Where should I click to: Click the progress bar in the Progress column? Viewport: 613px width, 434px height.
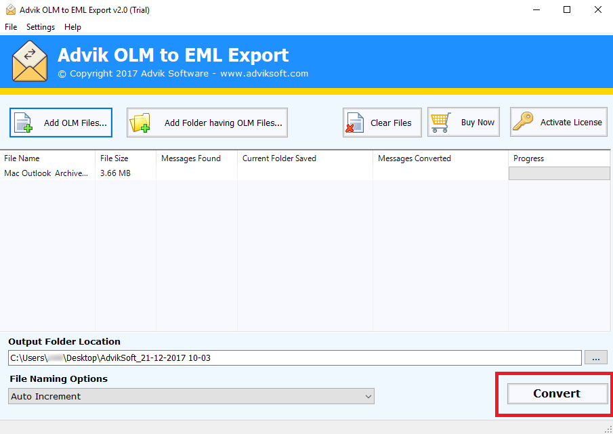pyautogui.click(x=559, y=173)
